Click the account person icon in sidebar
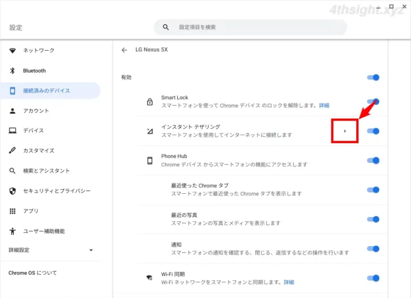This screenshot has width=411, height=298. pyautogui.click(x=12, y=111)
